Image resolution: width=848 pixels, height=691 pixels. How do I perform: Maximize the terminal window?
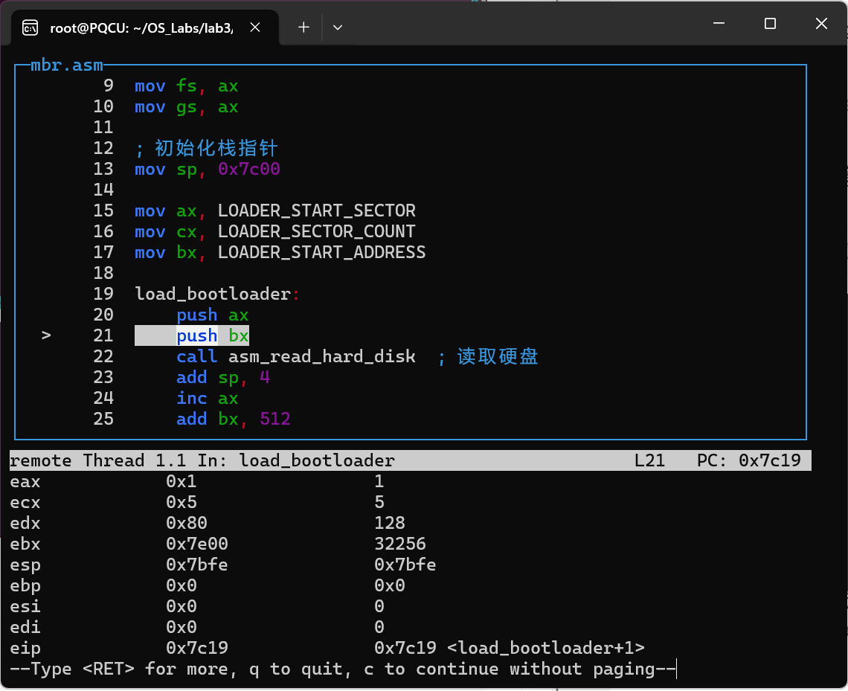click(770, 23)
